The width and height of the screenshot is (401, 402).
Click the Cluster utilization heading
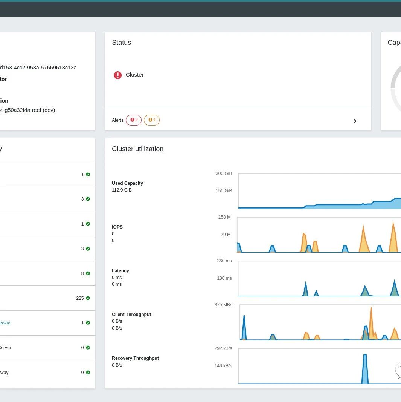click(x=138, y=149)
